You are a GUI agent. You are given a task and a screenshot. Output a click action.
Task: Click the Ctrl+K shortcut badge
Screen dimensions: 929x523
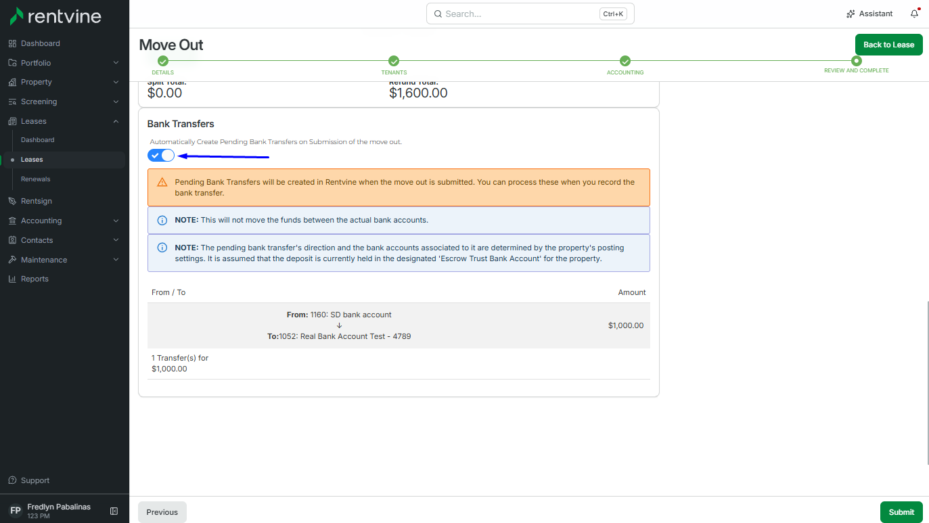tap(612, 14)
